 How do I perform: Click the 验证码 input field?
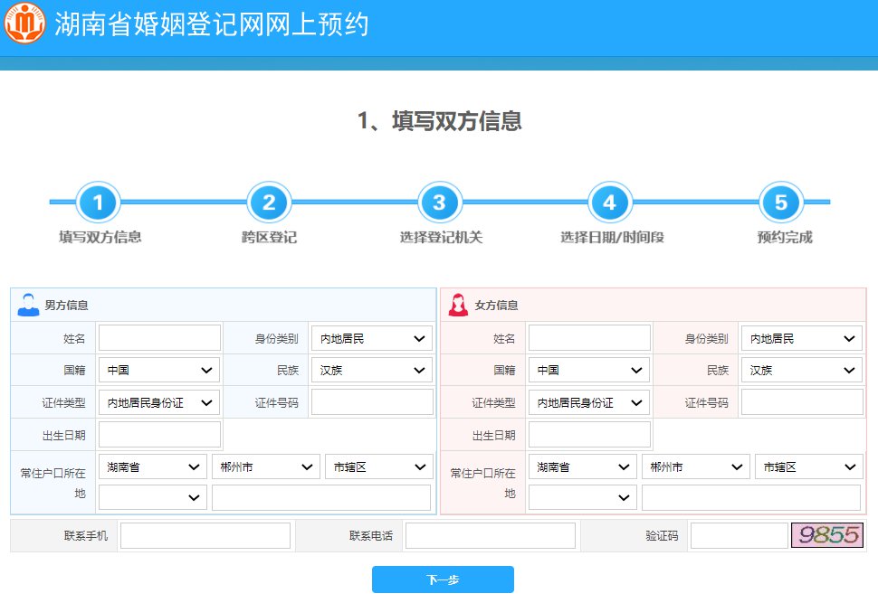click(x=739, y=536)
